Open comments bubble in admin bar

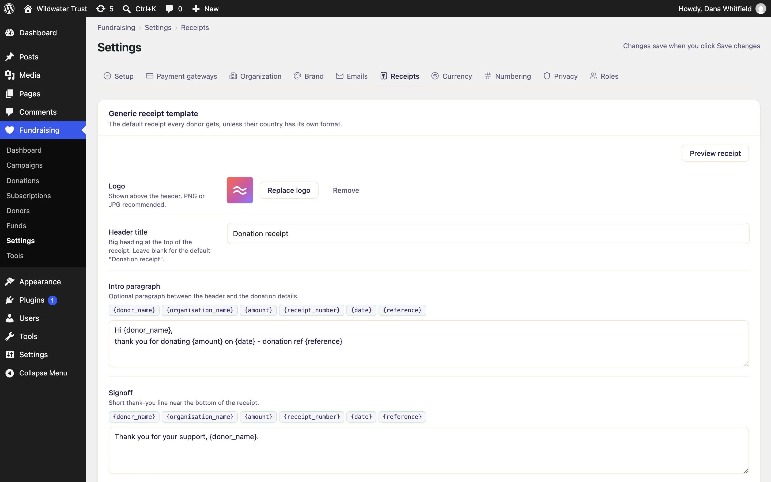[x=174, y=9]
